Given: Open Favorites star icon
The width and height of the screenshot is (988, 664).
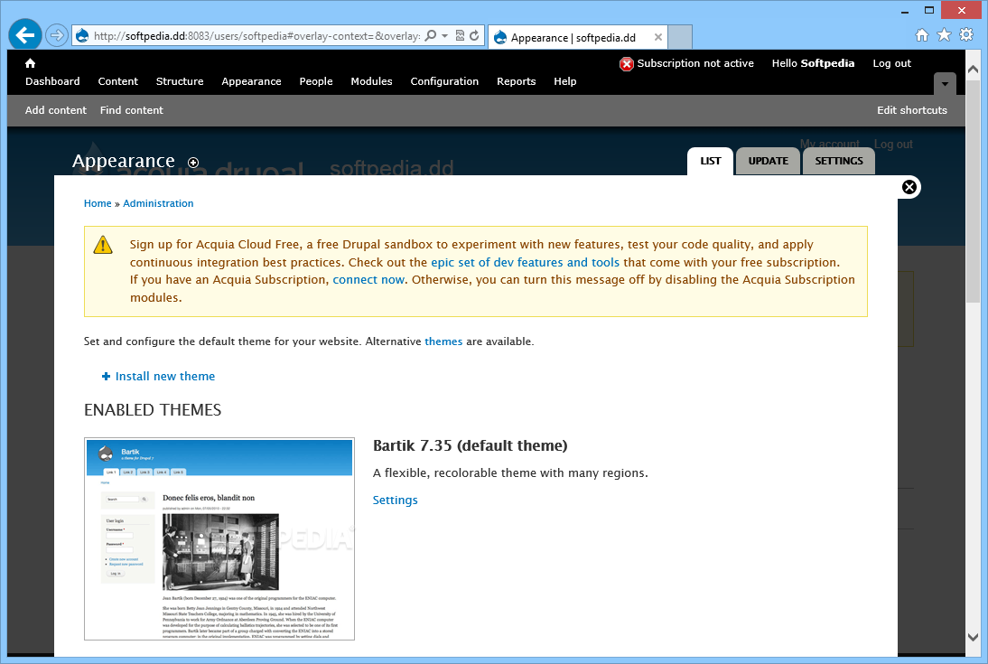Looking at the screenshot, I should (x=944, y=34).
